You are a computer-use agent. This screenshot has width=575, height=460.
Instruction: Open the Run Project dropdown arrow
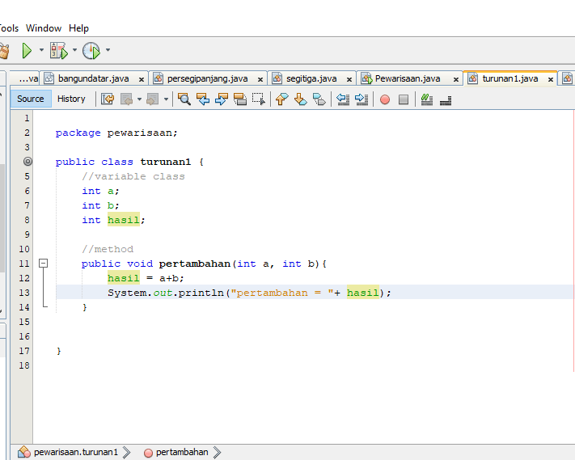pos(41,51)
